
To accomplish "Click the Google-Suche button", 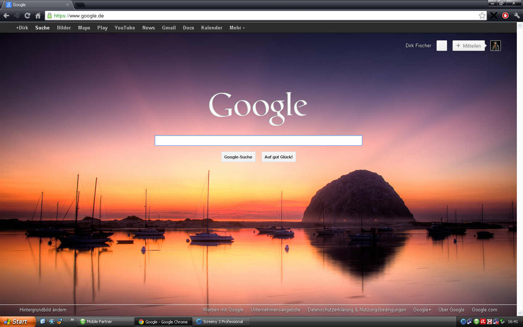I will (238, 157).
